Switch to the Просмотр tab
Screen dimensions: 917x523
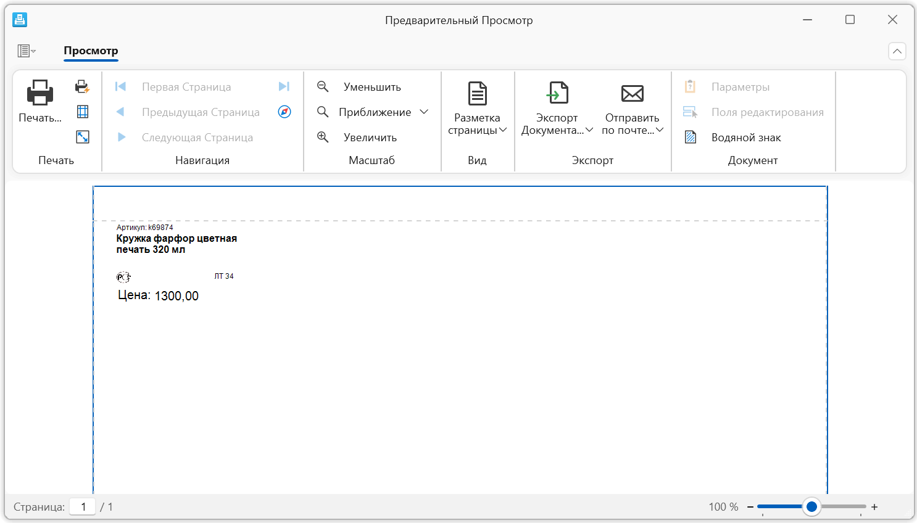click(x=91, y=51)
